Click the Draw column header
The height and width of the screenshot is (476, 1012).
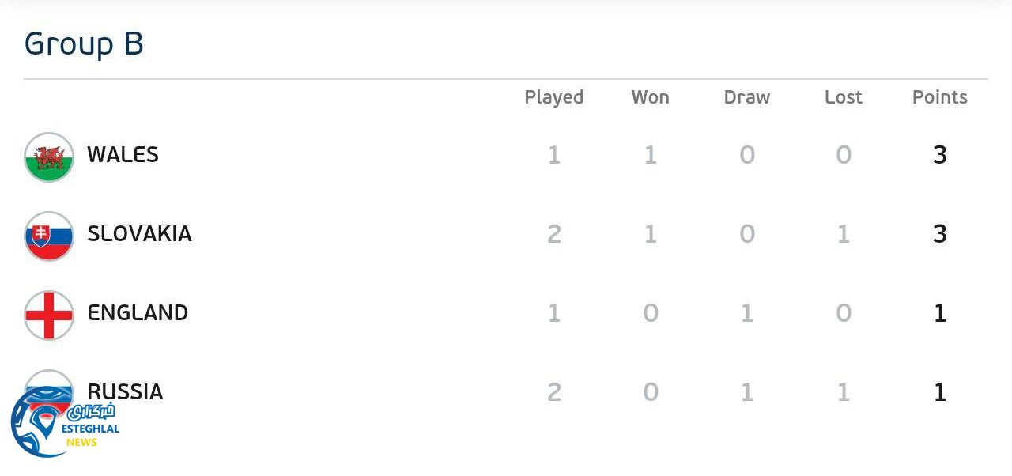click(x=746, y=97)
